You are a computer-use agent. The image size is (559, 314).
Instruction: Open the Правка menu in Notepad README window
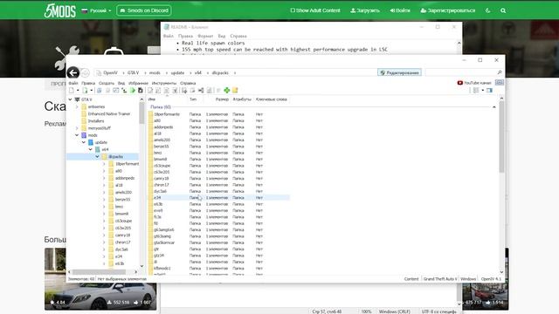click(185, 36)
